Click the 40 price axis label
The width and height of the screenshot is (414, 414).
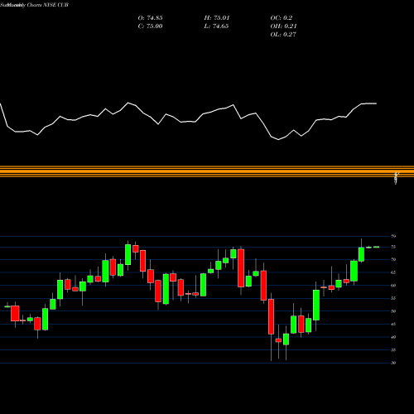tap(393, 337)
